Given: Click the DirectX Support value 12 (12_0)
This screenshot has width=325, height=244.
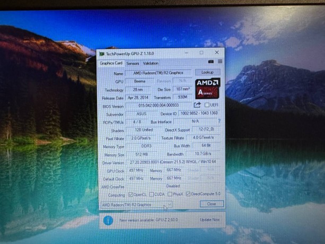Looking at the screenshot, I should 206,129.
